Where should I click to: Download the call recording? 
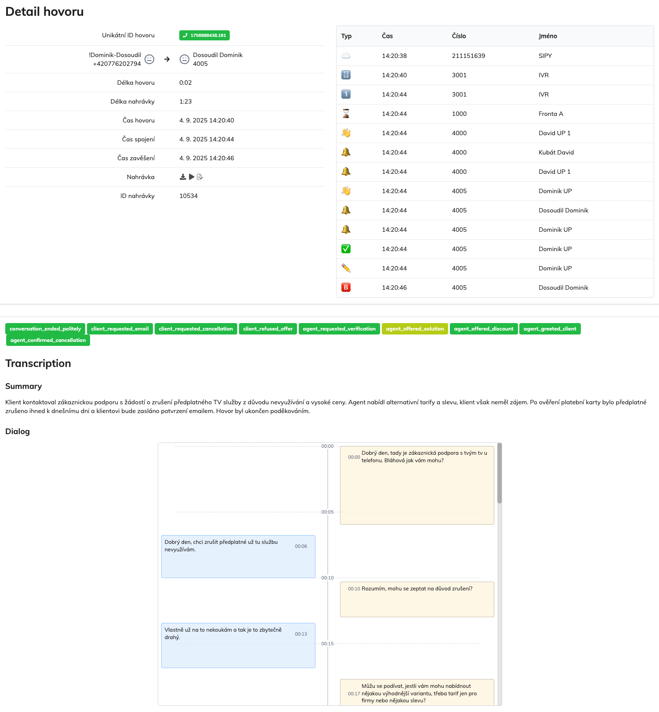183,177
